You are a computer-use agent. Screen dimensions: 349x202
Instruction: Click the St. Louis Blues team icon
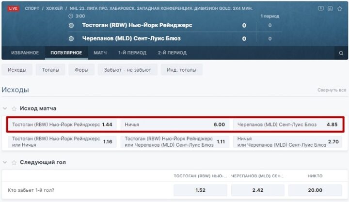pos(71,38)
